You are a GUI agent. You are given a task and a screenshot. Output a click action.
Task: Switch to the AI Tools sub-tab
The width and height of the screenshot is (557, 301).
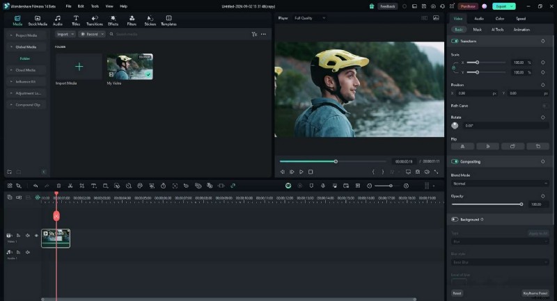(497, 30)
